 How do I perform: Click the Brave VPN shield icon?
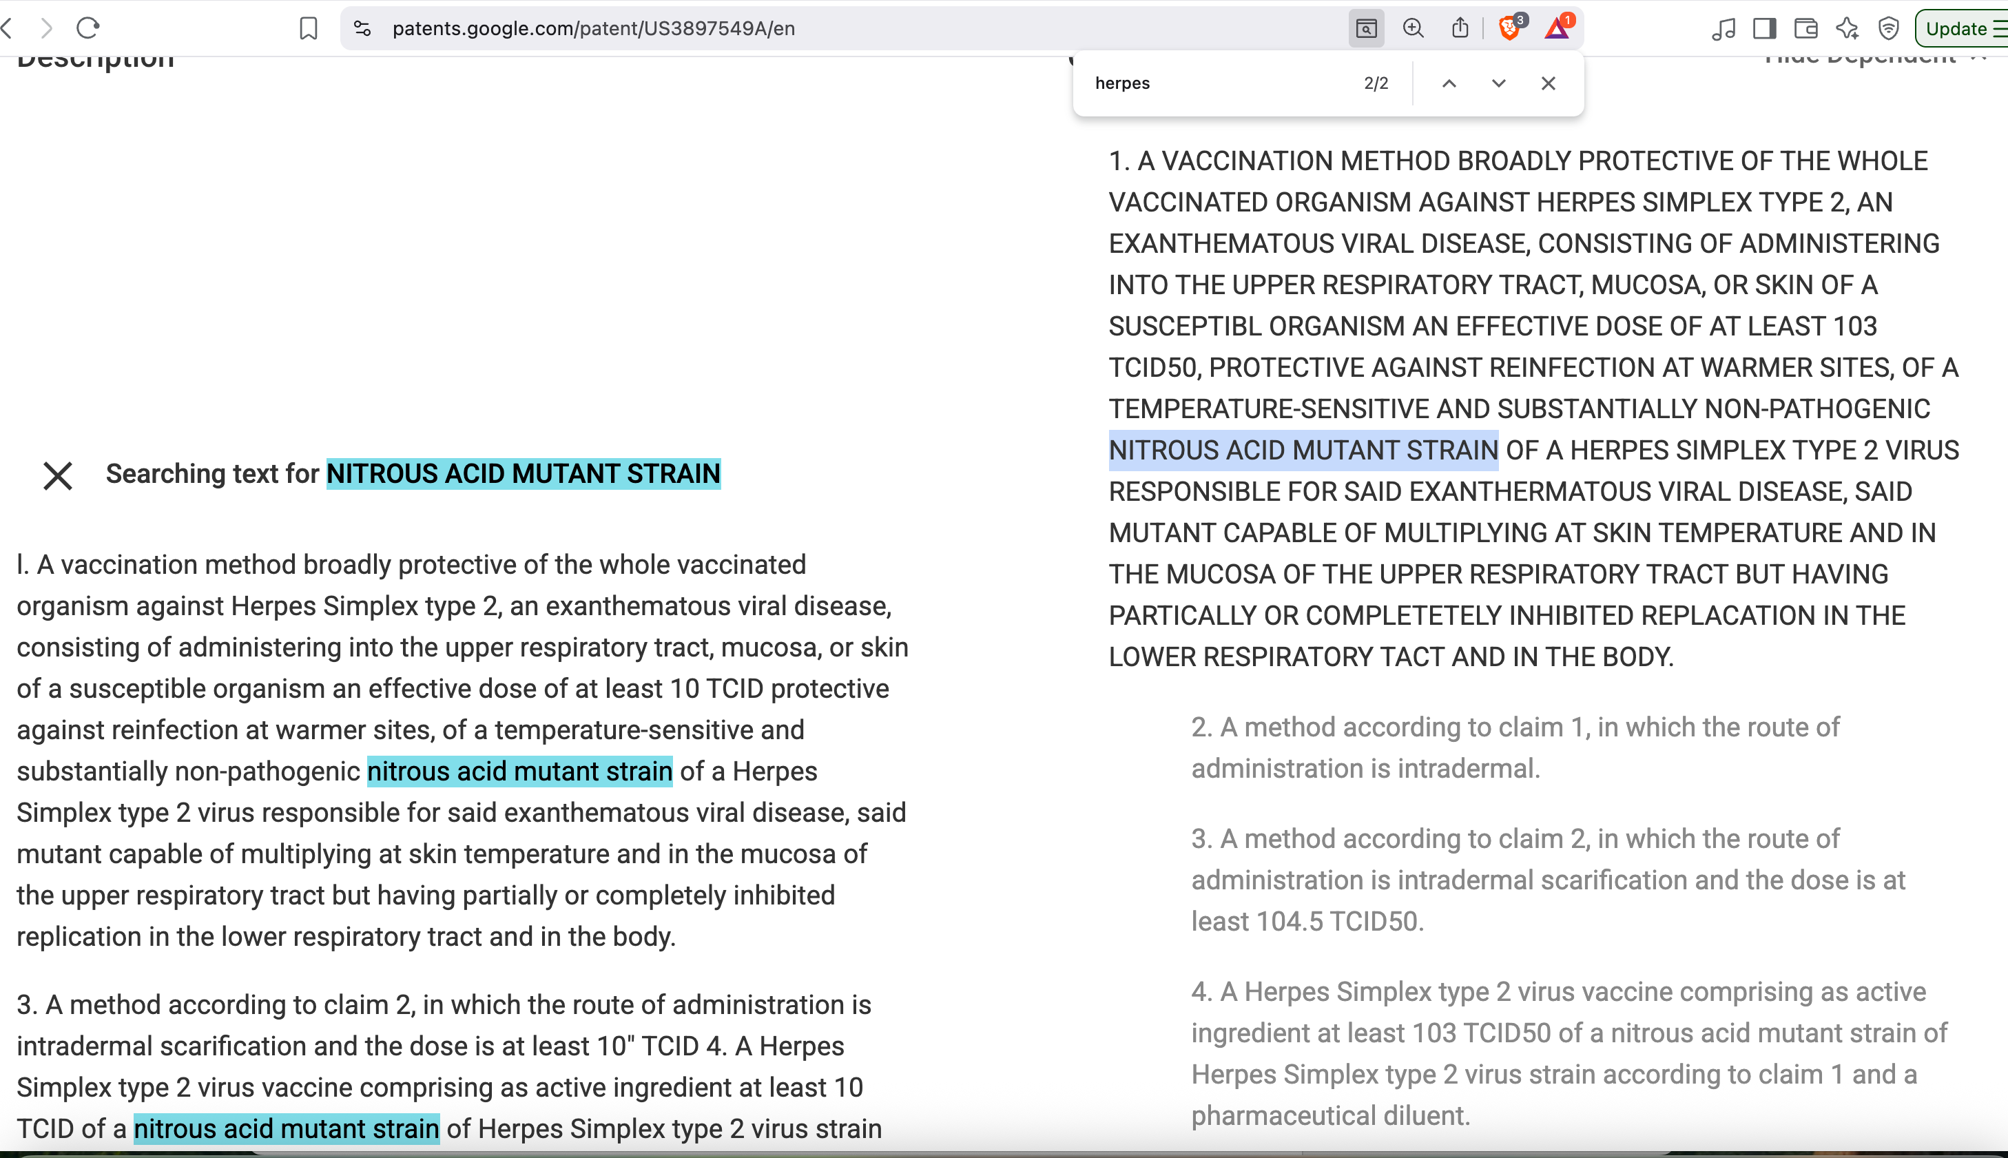point(1889,29)
